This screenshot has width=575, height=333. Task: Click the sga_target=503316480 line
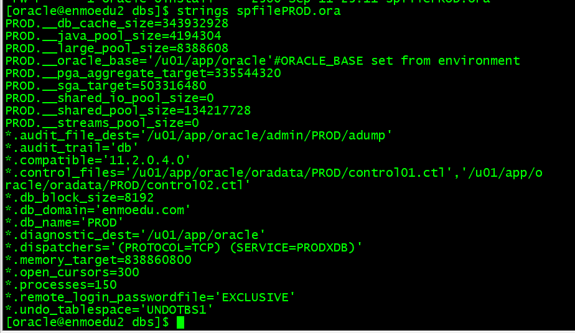(106, 86)
